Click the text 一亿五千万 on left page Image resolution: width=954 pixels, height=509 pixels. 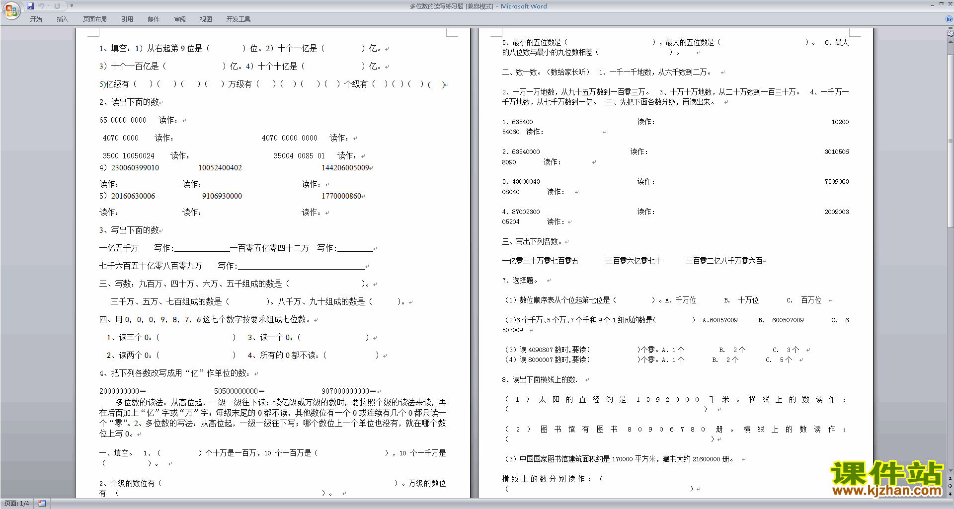pos(119,248)
